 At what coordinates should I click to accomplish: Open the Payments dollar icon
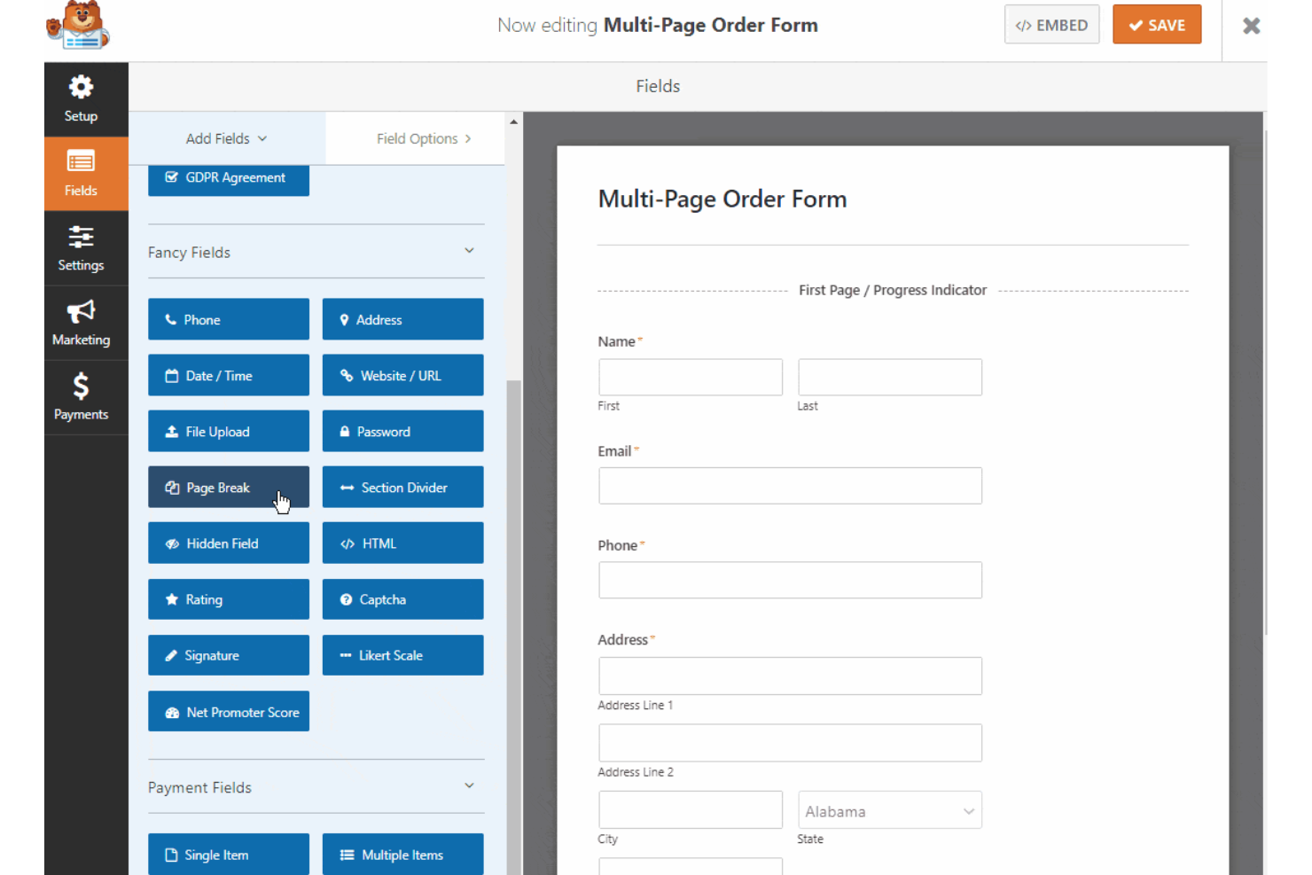point(81,387)
